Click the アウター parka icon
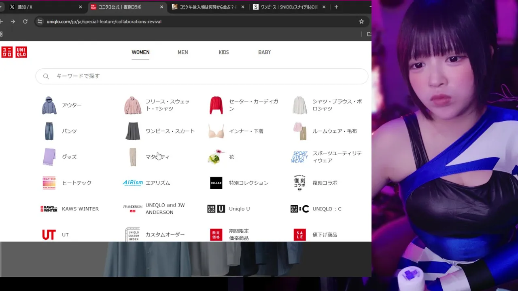The image size is (518, 291). point(49,105)
